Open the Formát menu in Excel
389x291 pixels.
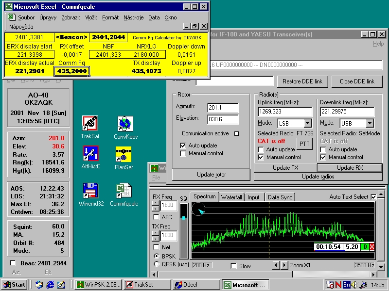pos(110,17)
